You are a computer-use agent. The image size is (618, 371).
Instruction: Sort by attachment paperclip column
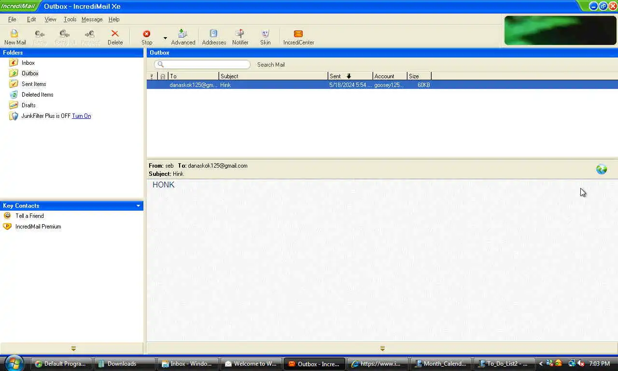pyautogui.click(x=163, y=76)
